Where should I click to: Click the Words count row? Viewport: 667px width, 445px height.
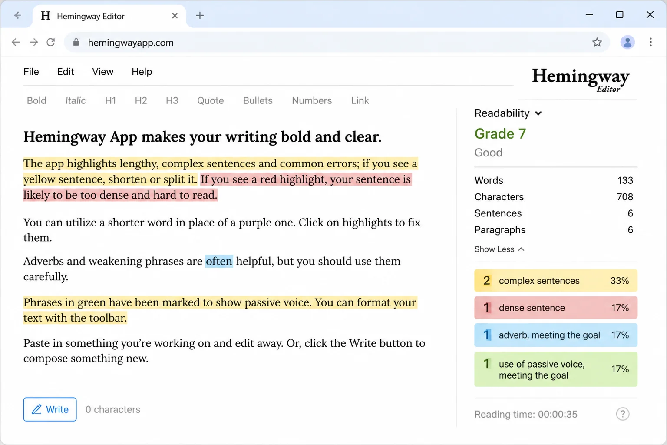pyautogui.click(x=554, y=180)
